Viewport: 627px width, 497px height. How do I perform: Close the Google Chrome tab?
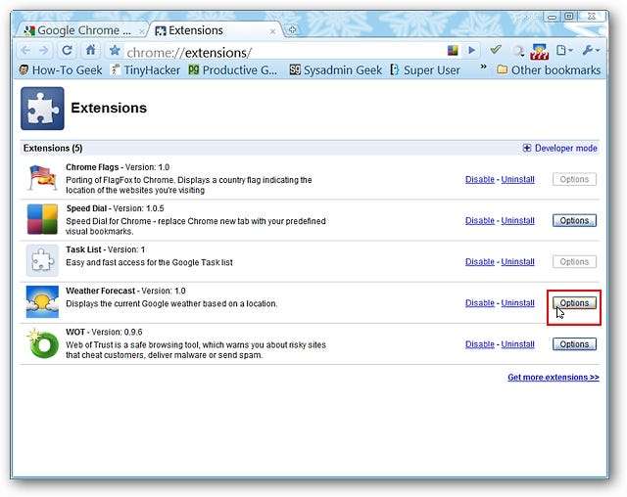coord(141,31)
